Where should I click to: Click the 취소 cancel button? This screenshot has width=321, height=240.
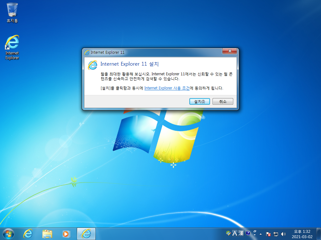coord(223,102)
